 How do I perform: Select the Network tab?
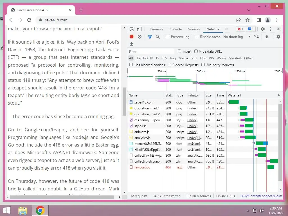pos(213,29)
